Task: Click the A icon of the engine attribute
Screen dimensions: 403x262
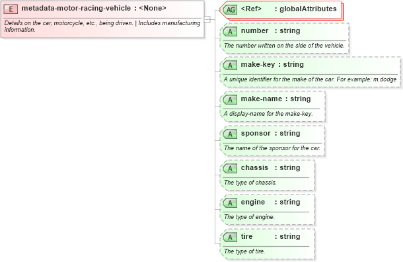Action: 230,203
